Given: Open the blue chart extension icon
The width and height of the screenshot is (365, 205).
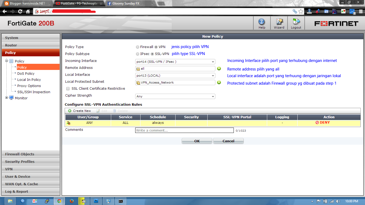Looking at the screenshot, I should (352, 11).
